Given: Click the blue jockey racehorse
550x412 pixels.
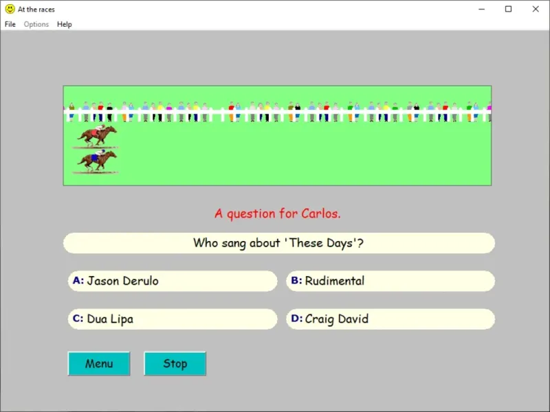Looking at the screenshot, I should pos(97,161).
